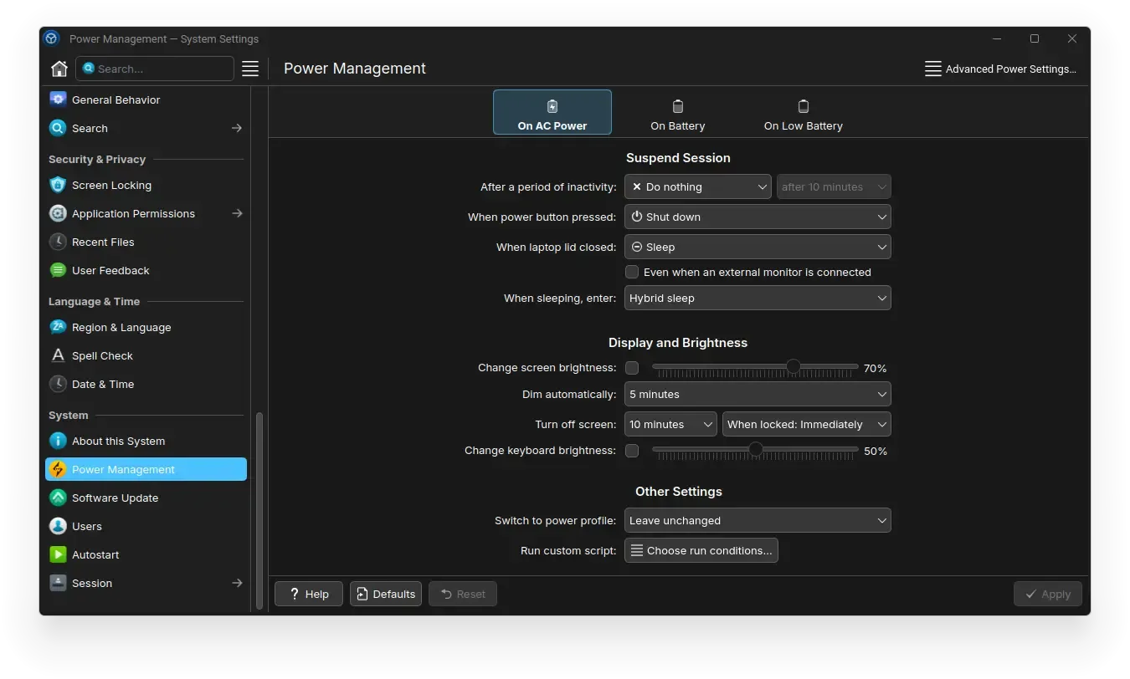The image size is (1130, 679).
Task: Click the System Settings logo in the title bar
Action: 52,38
